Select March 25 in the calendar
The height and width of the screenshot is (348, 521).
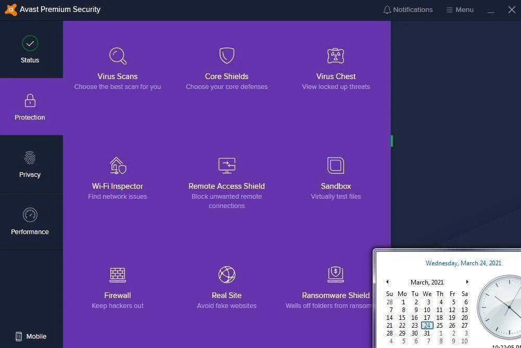440,326
